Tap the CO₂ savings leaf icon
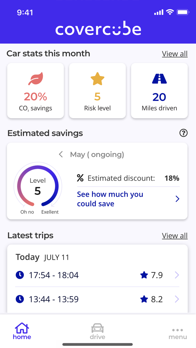Image resolution: width=196 pixels, height=348 pixels. pyautogui.click(x=36, y=79)
